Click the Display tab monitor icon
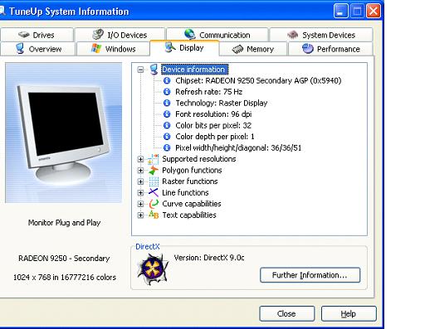Image resolution: width=425 pixels, height=329 pixels. pos(170,47)
